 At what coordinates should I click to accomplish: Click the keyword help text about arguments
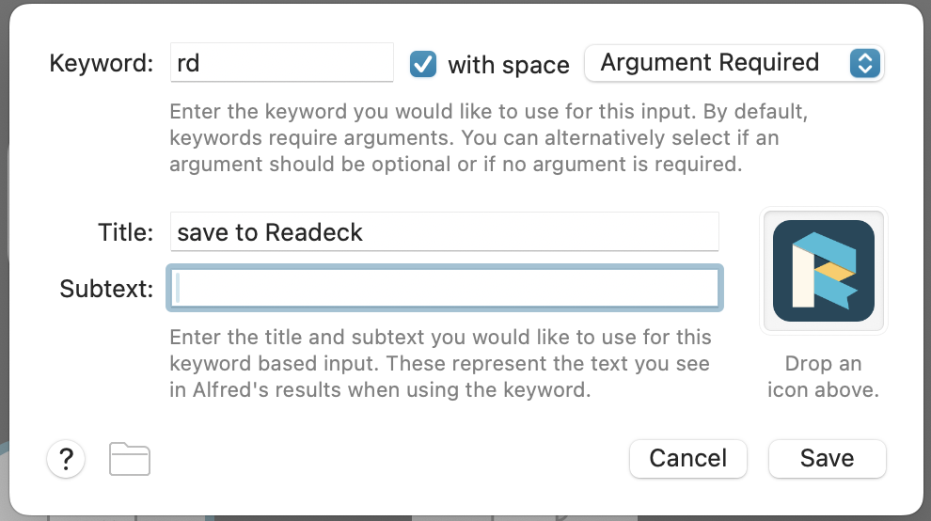point(489,138)
